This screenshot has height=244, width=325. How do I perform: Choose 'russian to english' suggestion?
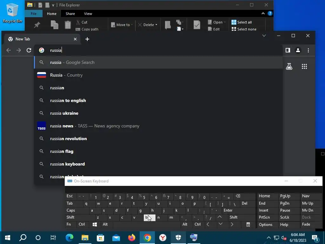[x=158, y=100]
